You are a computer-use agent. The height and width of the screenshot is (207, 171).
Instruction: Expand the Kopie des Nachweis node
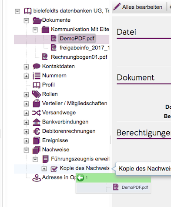click(x=44, y=169)
